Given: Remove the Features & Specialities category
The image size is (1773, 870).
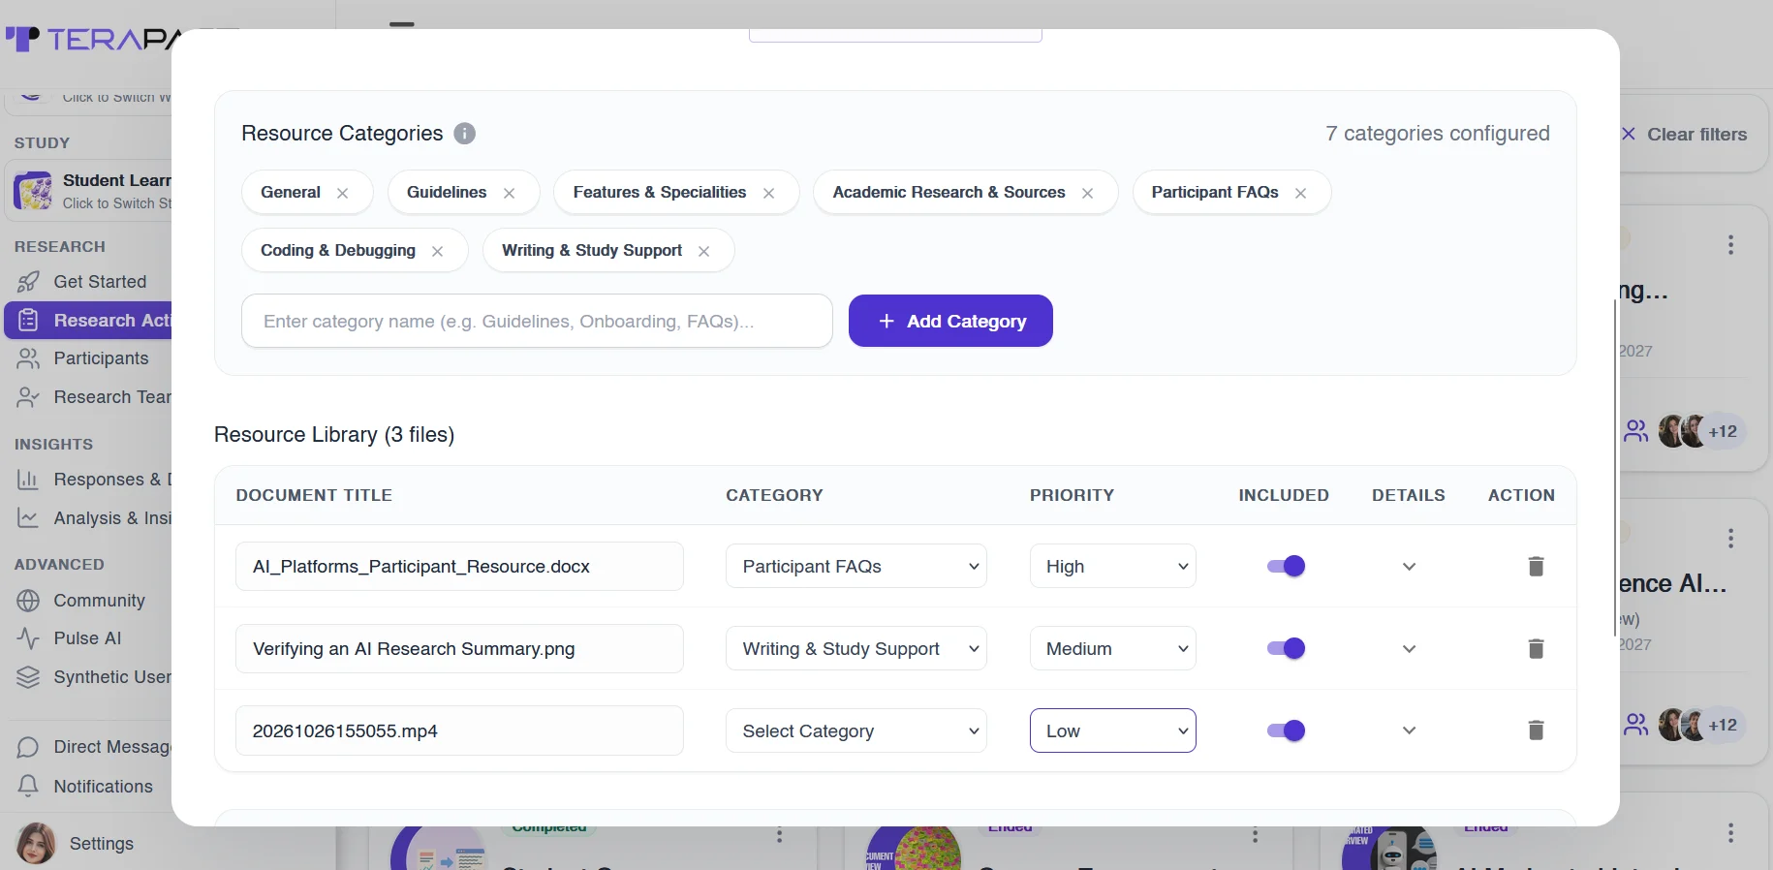Looking at the screenshot, I should [768, 193].
